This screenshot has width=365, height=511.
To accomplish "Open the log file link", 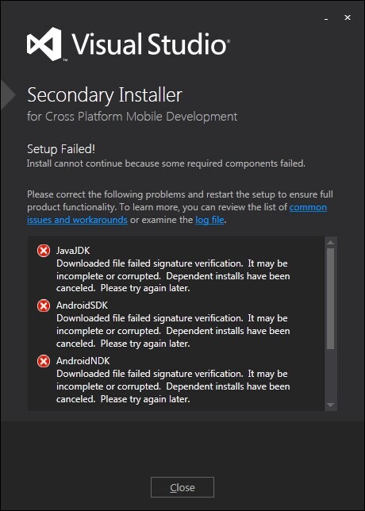I will pyautogui.click(x=209, y=220).
